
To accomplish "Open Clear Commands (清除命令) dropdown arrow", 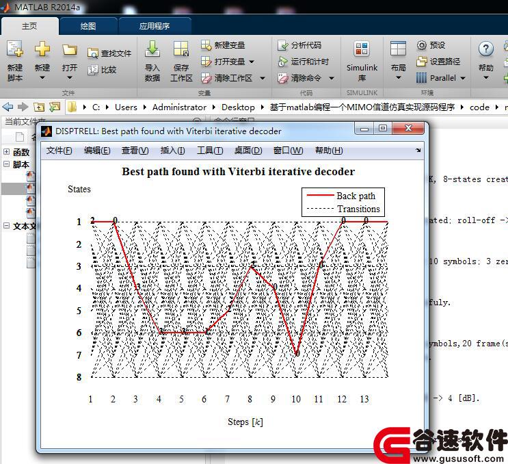I will tap(332, 78).
